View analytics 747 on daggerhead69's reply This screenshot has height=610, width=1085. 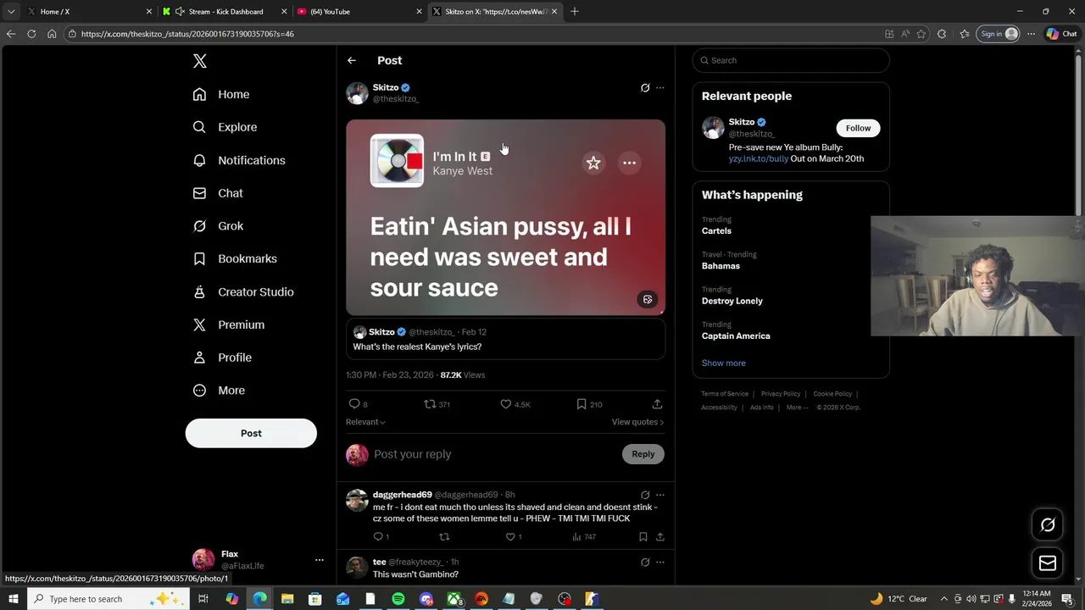[584, 536]
